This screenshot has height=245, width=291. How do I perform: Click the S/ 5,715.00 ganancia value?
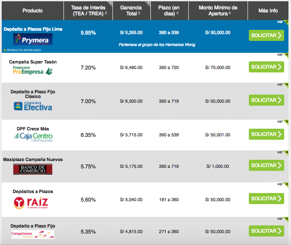(131, 135)
